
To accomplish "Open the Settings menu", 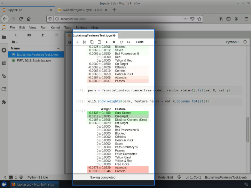I will 81,27.
